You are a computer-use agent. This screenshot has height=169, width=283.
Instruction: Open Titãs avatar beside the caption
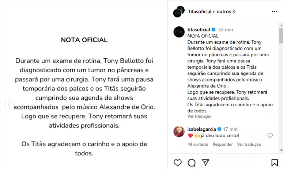(179, 32)
